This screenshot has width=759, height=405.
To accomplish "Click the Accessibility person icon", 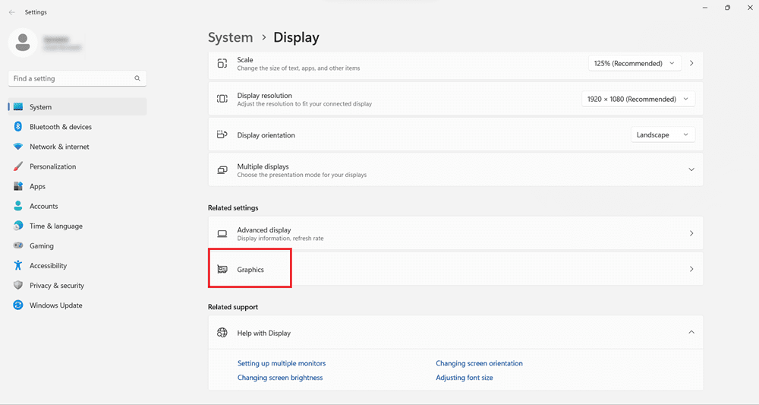I will pos(18,266).
